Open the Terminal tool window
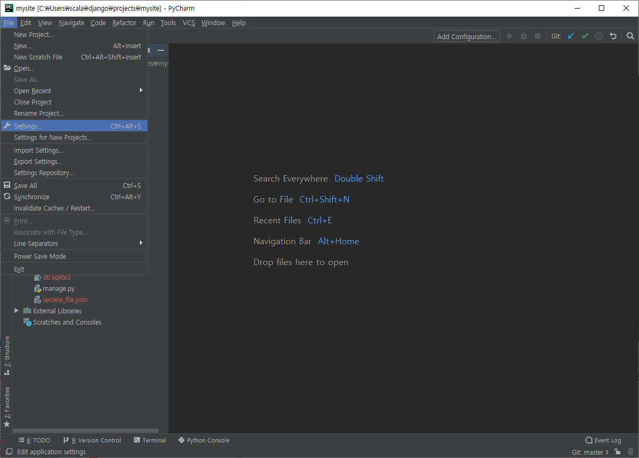 pos(150,440)
